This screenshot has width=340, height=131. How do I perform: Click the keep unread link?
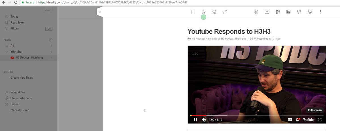[x=264, y=38]
